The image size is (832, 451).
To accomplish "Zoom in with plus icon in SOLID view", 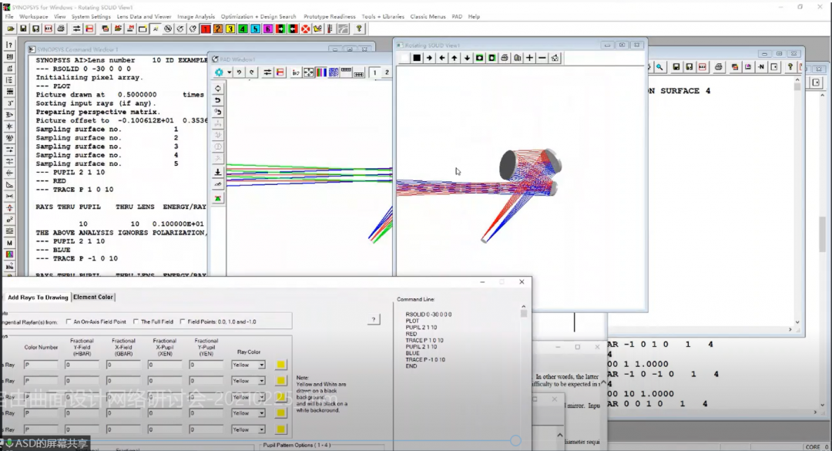I will point(529,58).
